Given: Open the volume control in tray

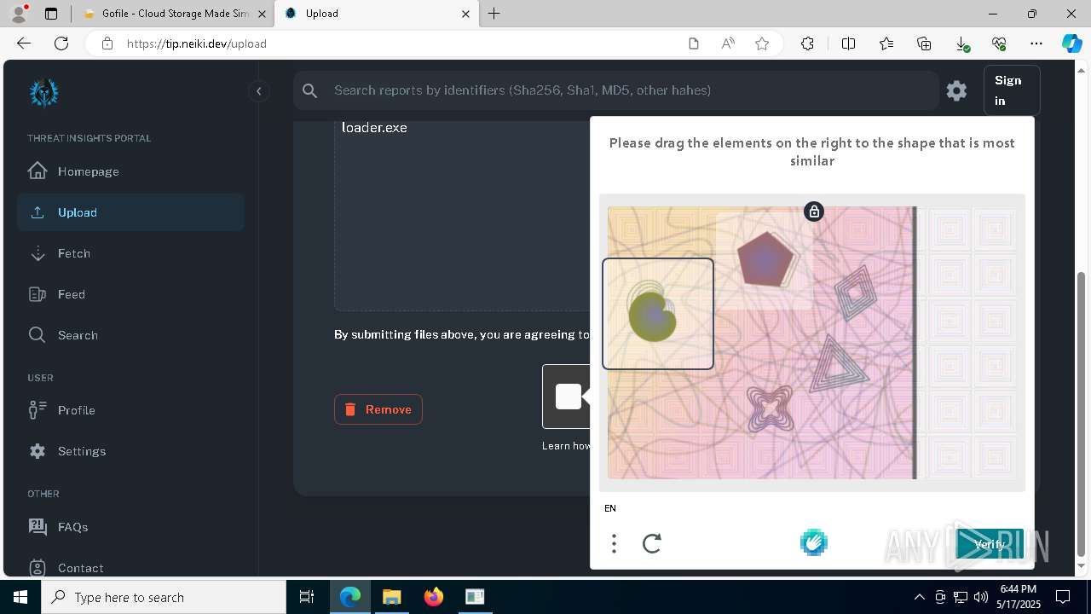Looking at the screenshot, I should tap(981, 597).
